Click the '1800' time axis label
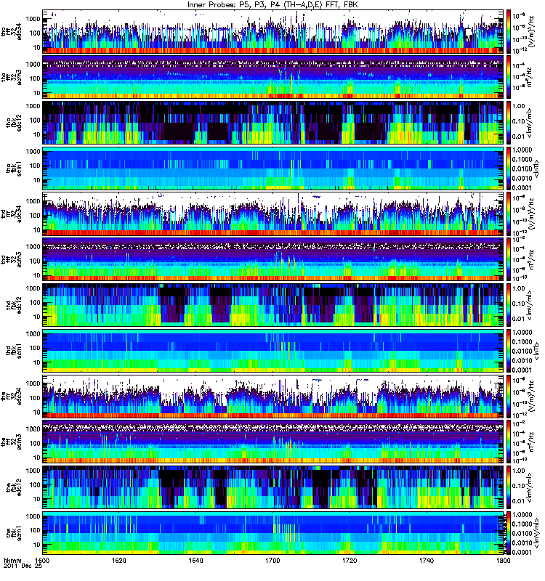The height and width of the screenshot is (581, 545). pyautogui.click(x=503, y=560)
